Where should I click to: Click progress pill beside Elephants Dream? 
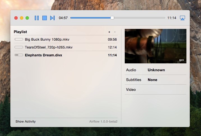coord(19,55)
